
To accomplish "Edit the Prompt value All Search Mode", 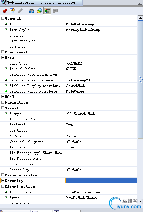I will coord(101,114).
